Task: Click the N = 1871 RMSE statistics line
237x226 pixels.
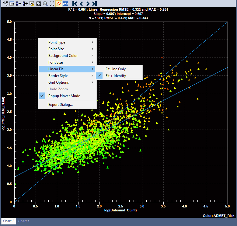Action: pos(118,18)
